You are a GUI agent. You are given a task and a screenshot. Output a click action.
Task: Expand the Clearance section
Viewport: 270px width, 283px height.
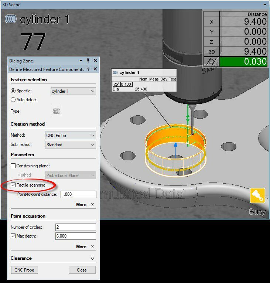point(92,258)
